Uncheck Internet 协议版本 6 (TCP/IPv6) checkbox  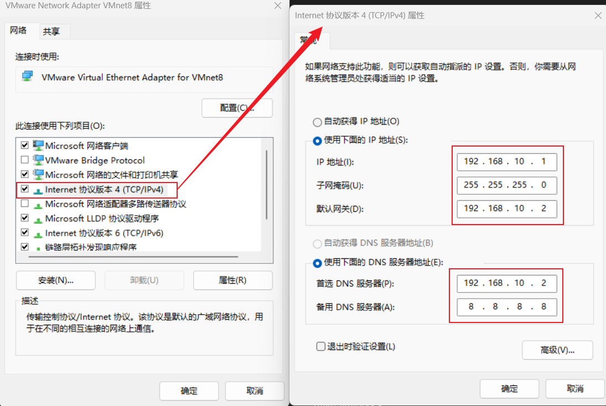click(25, 232)
